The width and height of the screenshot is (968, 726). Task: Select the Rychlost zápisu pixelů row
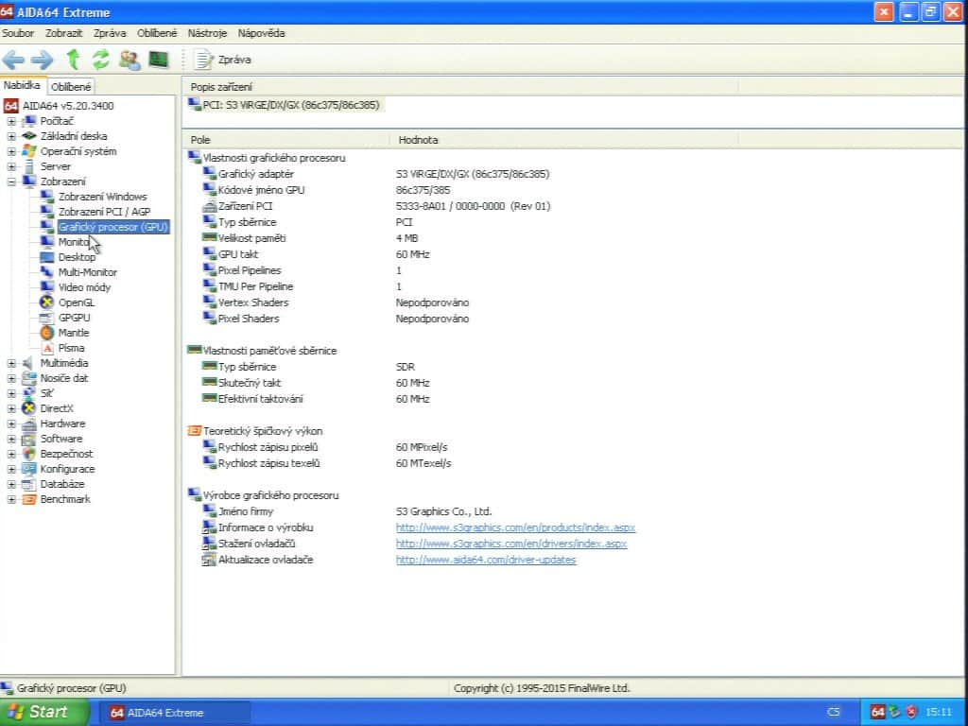268,447
